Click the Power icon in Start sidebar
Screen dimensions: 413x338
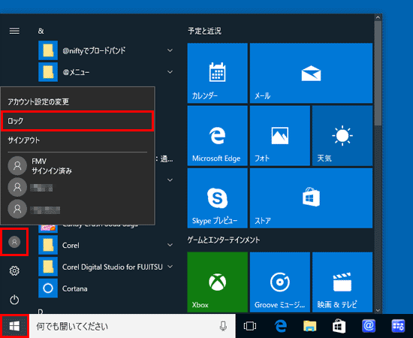(x=14, y=300)
